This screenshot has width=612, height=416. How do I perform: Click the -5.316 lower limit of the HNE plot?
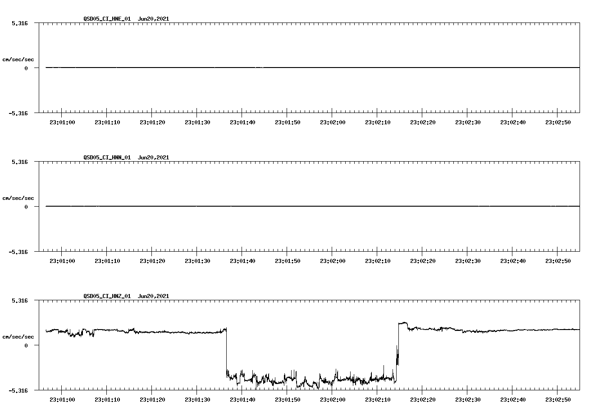click(18, 113)
